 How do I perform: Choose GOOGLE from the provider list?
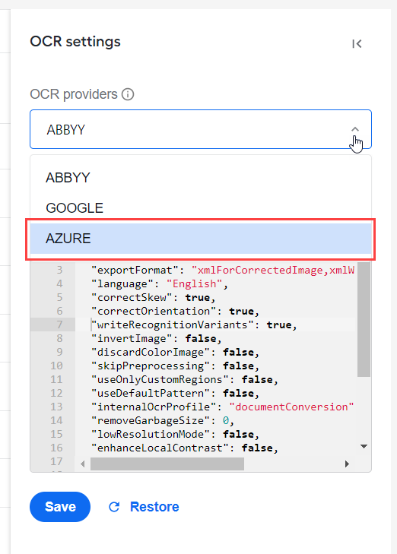pyautogui.click(x=201, y=207)
